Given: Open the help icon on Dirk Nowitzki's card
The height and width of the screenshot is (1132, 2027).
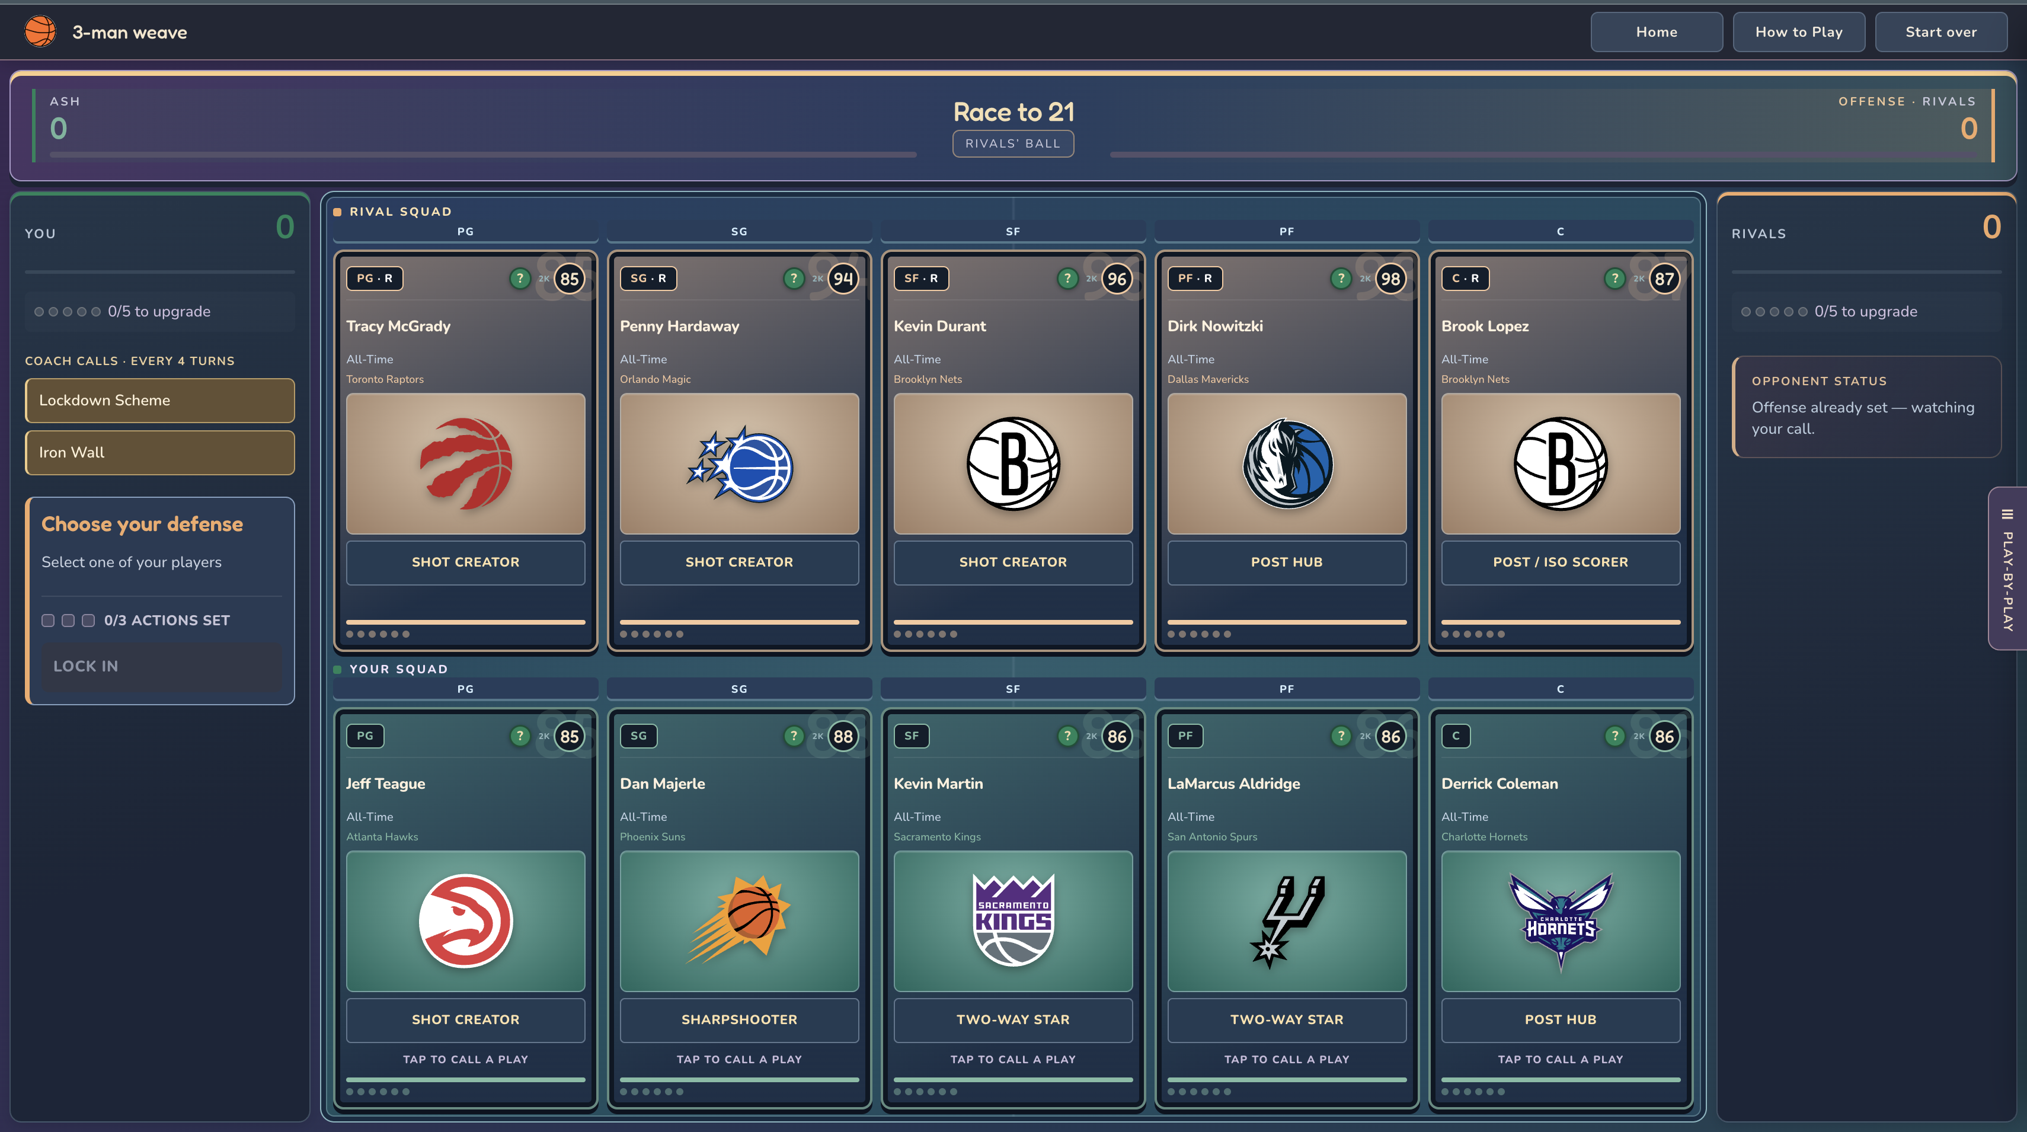Looking at the screenshot, I should (x=1341, y=278).
